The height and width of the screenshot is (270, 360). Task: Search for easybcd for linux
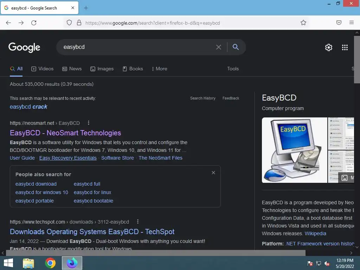92,192
